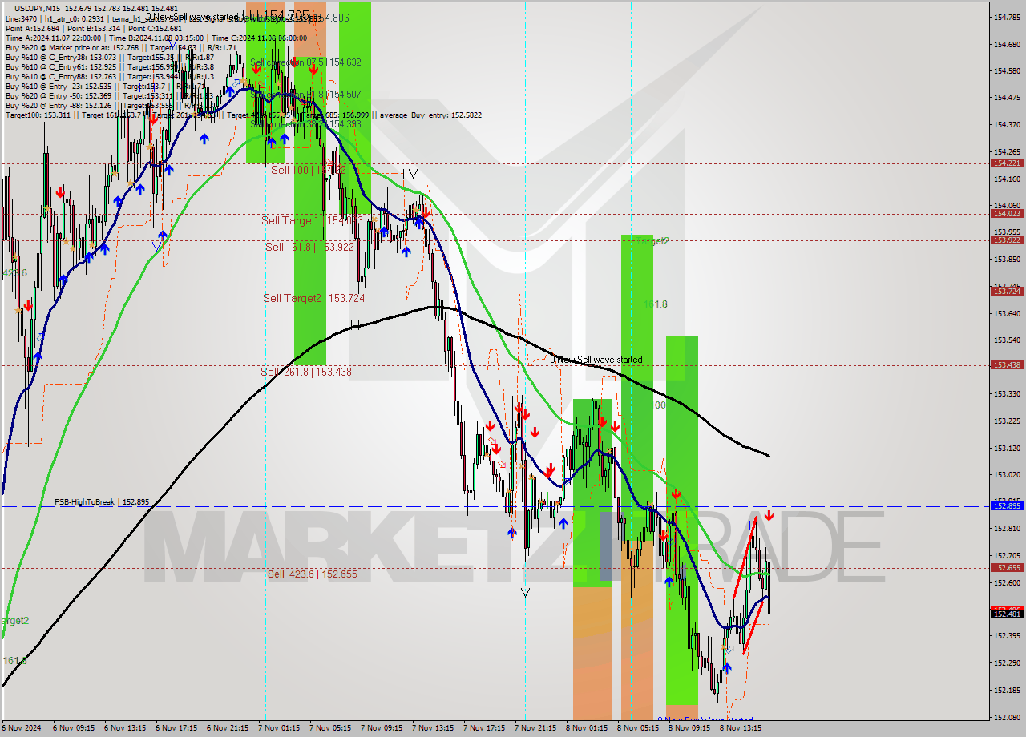This screenshot has height=737, width=1026.
Task: Click 153.640 on the price axis
Action: 1007,313
